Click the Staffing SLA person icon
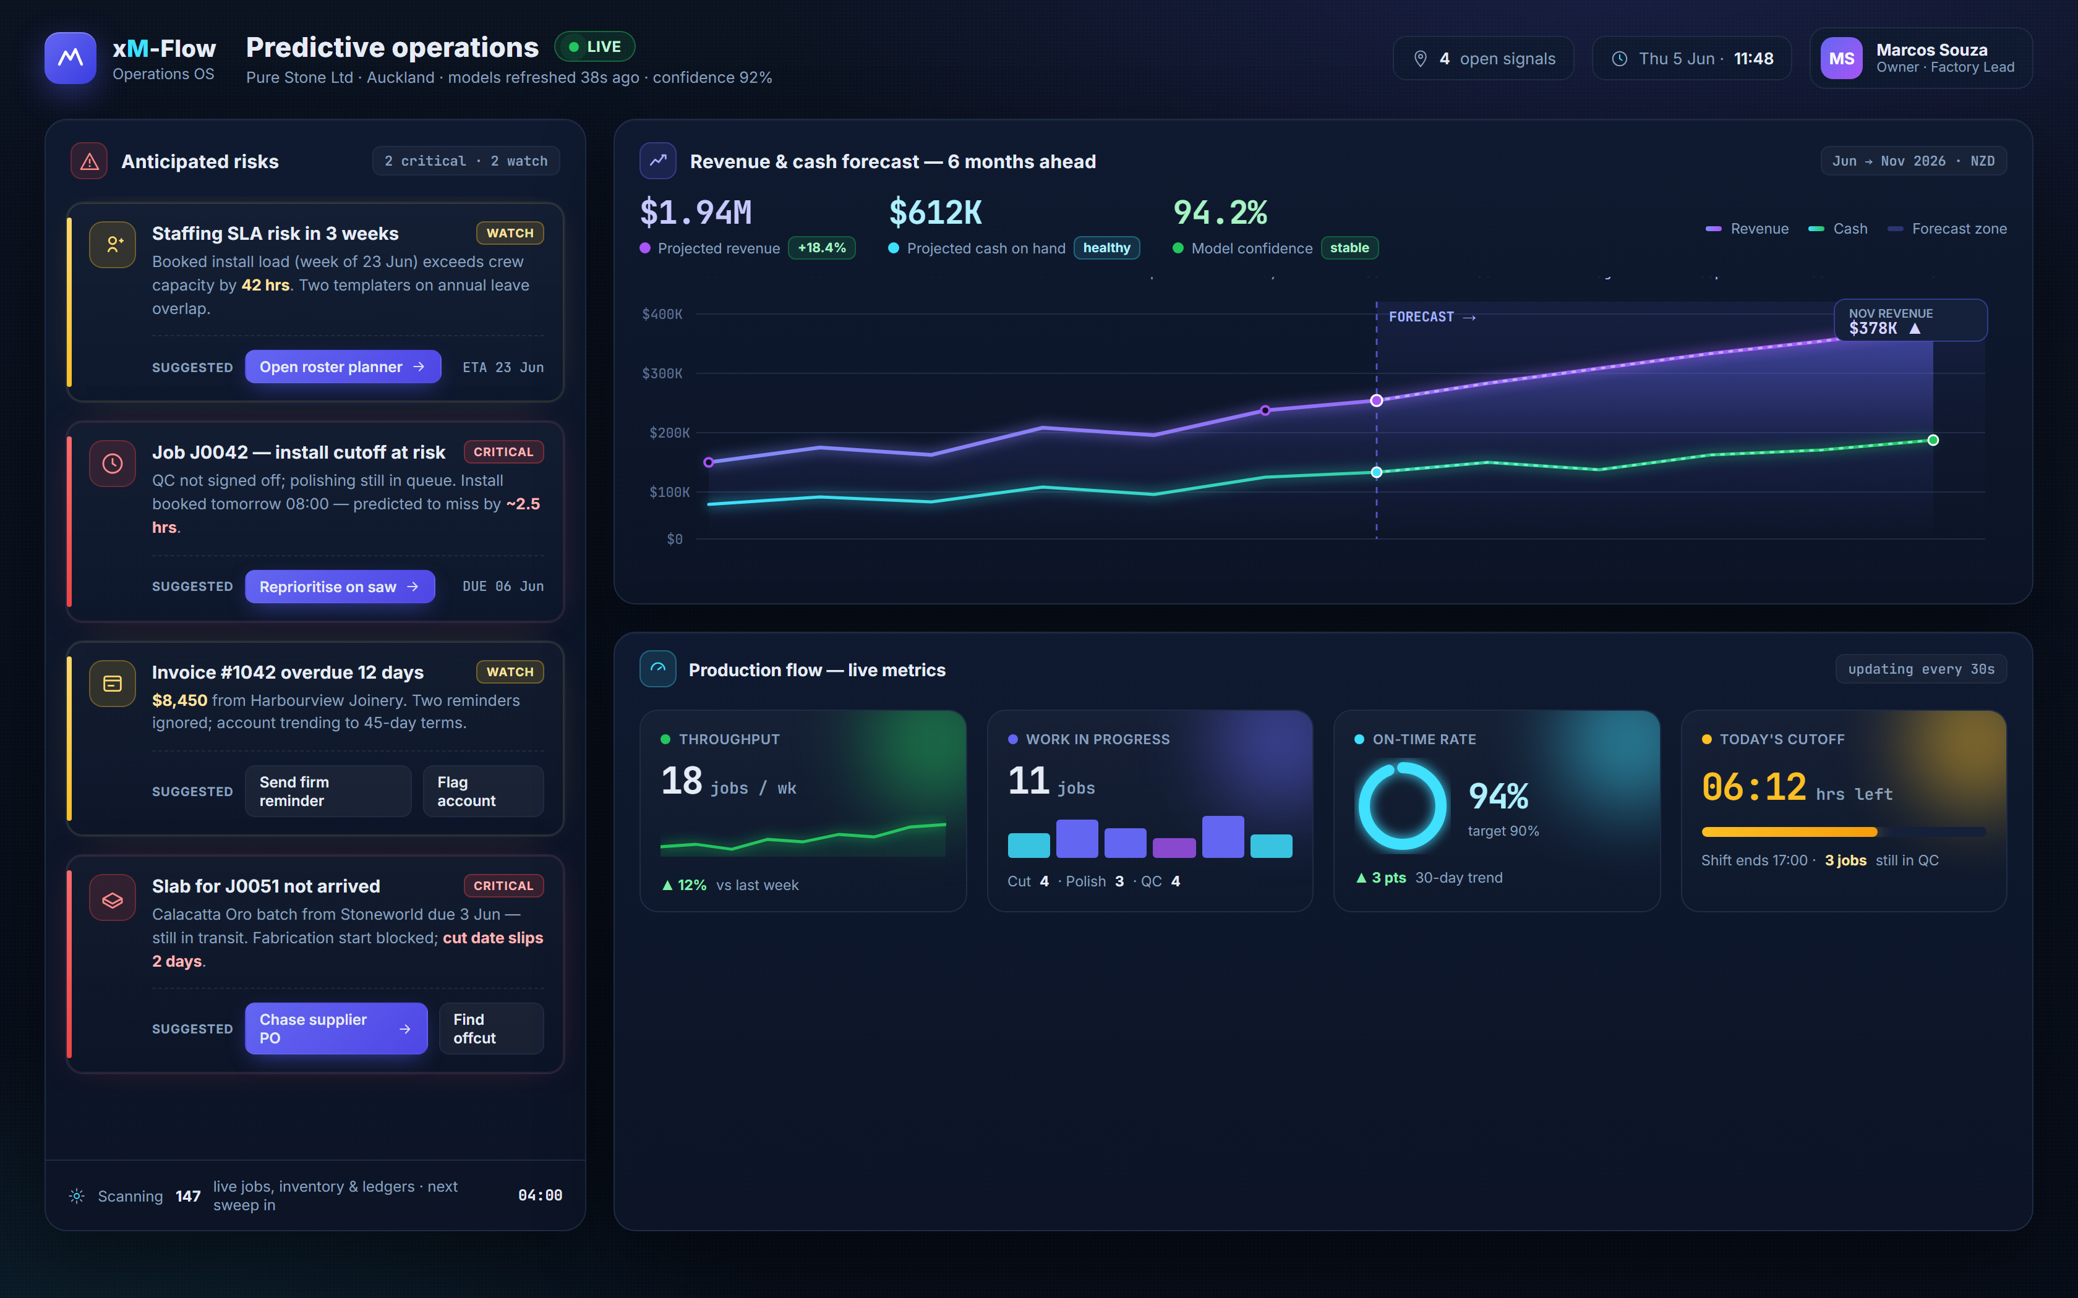Viewport: 2078px width, 1298px height. click(113, 245)
